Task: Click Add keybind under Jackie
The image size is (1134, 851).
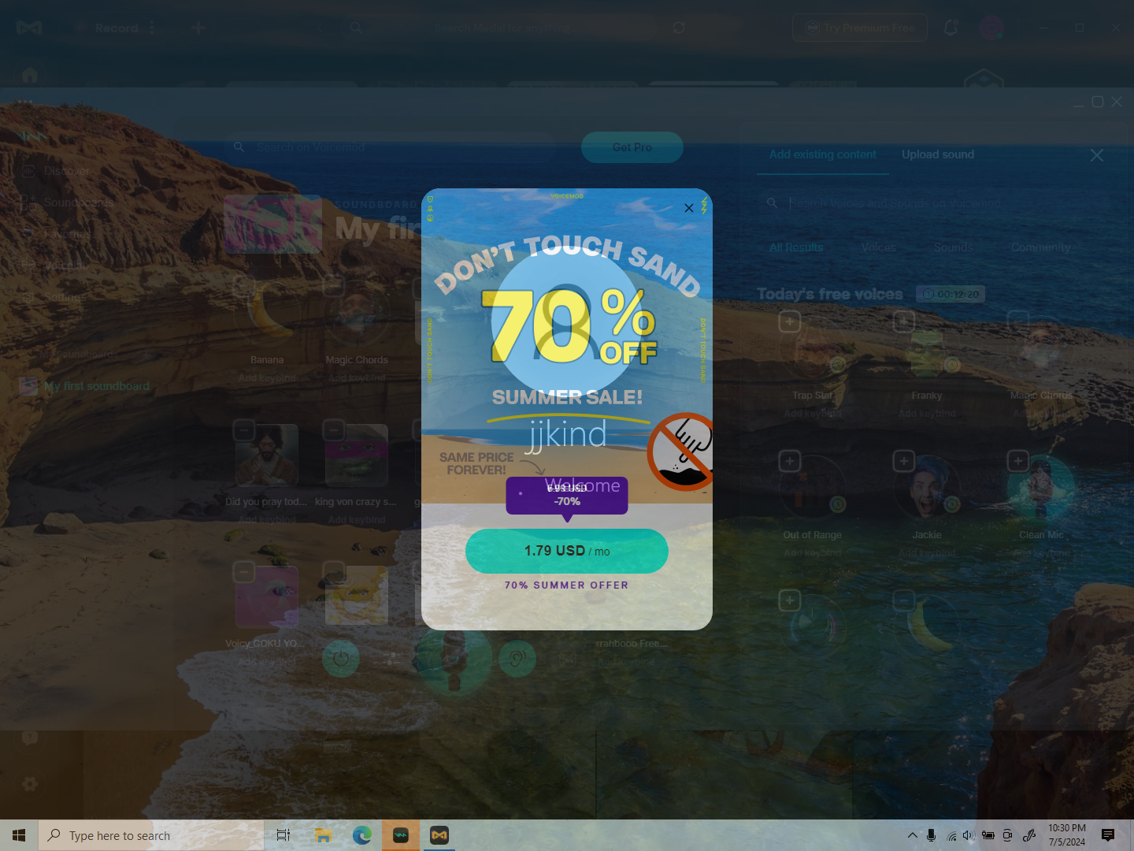Action: tap(927, 552)
